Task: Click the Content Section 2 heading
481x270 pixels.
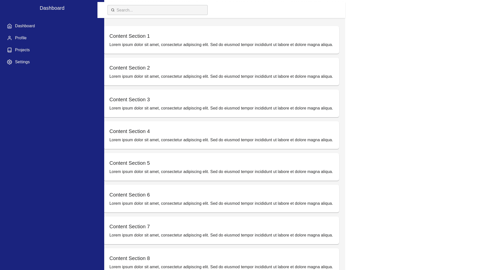Action: 130,68
